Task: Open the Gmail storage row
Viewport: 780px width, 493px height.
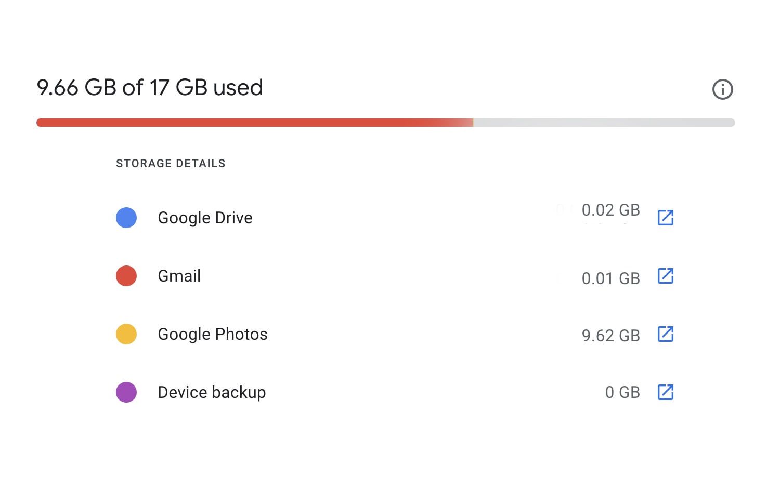Action: 179,276
